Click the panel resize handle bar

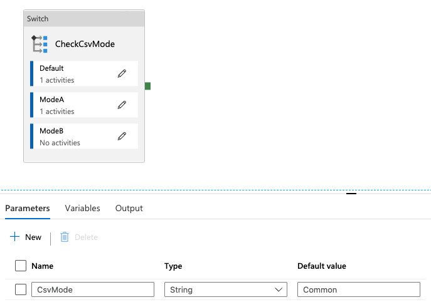click(351, 194)
